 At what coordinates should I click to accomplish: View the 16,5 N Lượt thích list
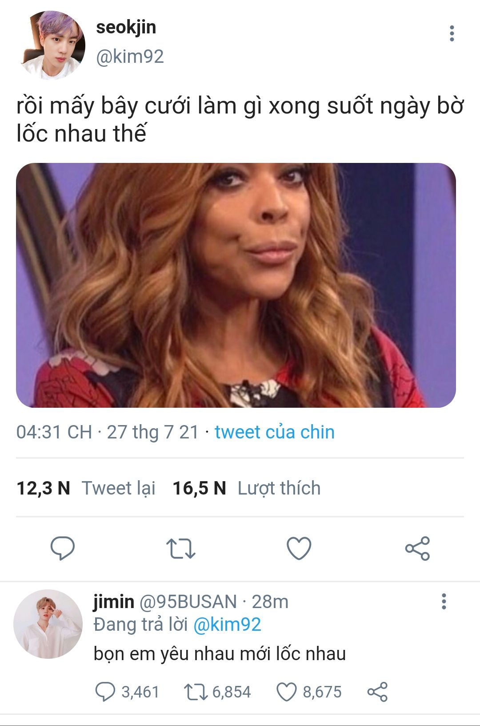(x=246, y=488)
